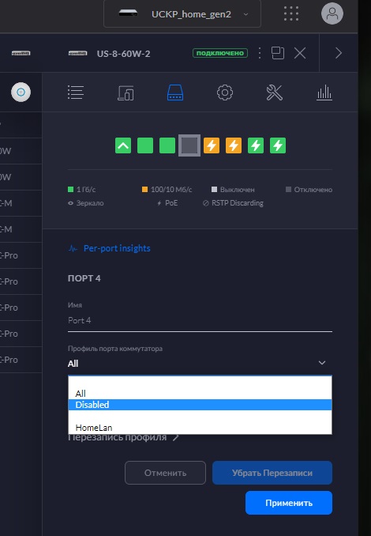371x536 pixels.
Task: Open the statistics bar chart tab
Action: click(x=324, y=92)
